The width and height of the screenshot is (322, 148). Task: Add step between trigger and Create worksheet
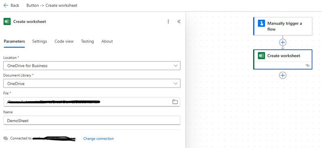point(283,42)
